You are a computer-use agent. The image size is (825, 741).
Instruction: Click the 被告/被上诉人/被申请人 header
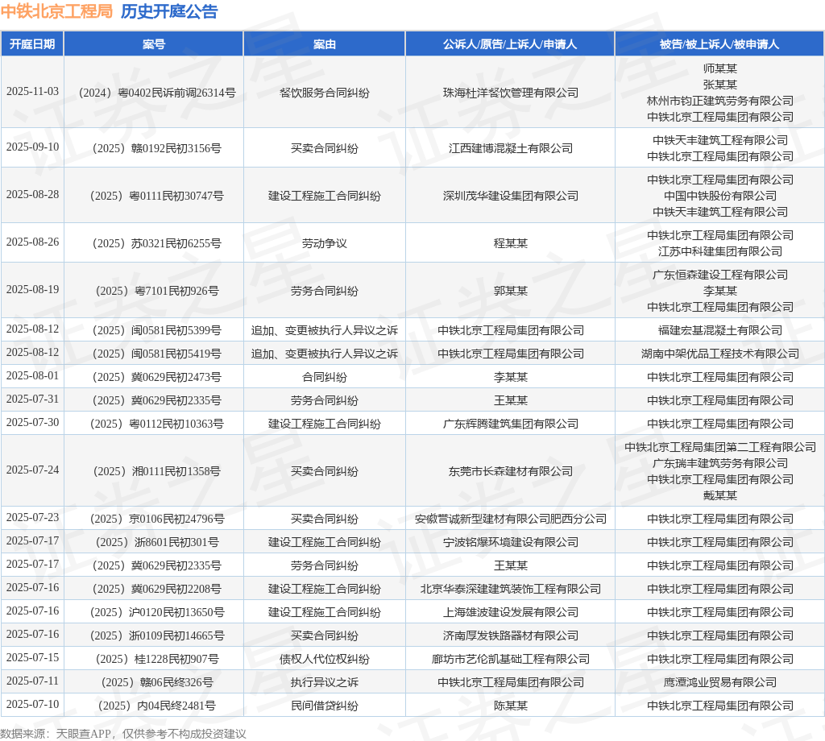point(719,44)
